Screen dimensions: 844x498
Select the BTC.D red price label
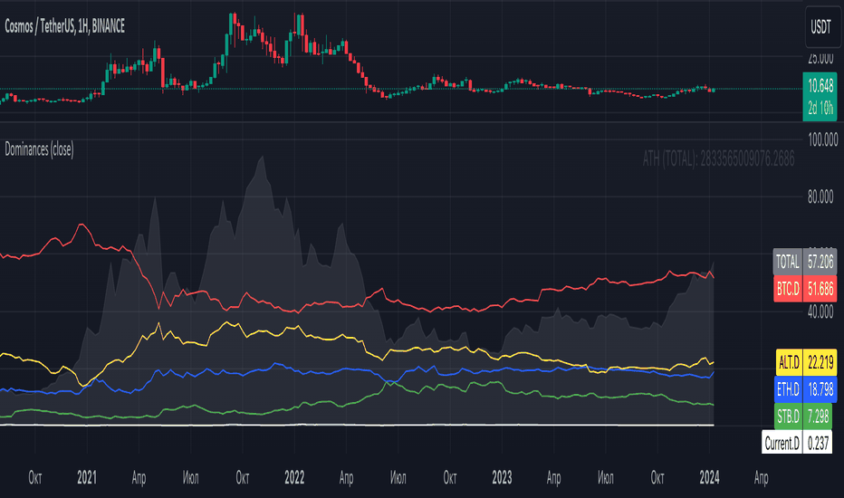click(x=805, y=289)
